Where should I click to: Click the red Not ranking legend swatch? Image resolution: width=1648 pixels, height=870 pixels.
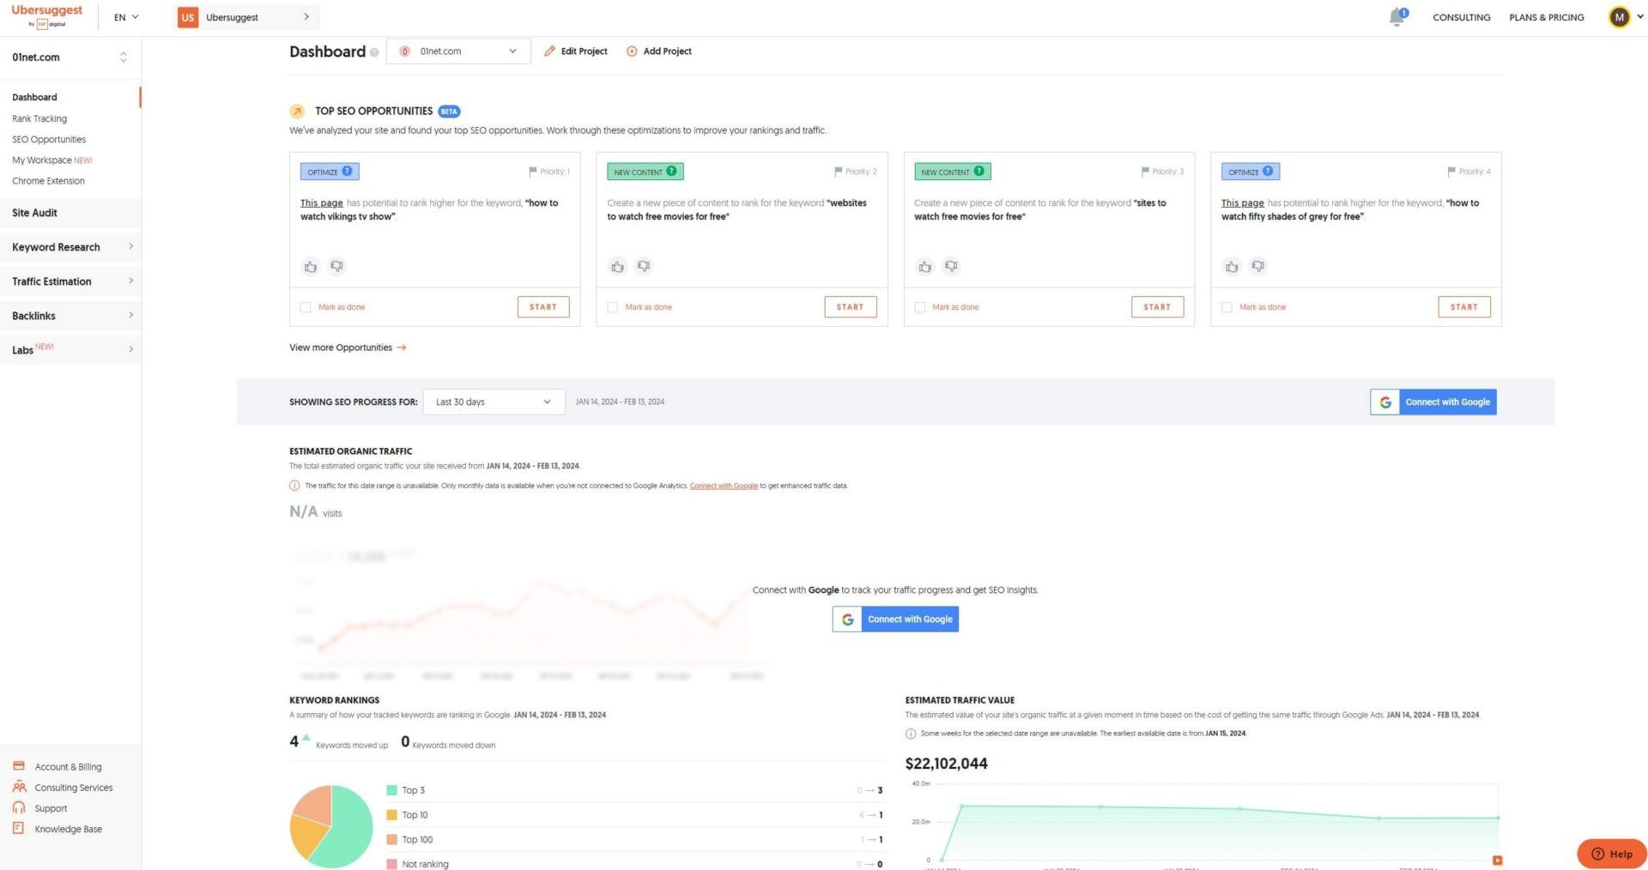(x=391, y=864)
